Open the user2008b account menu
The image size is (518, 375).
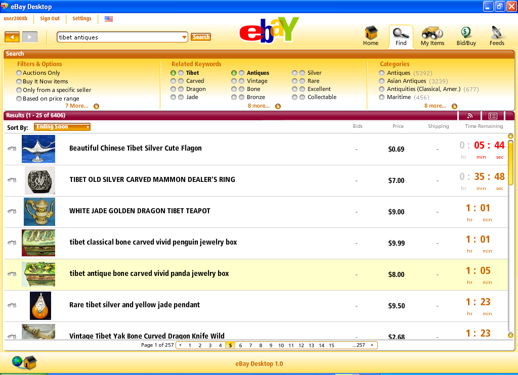point(16,19)
